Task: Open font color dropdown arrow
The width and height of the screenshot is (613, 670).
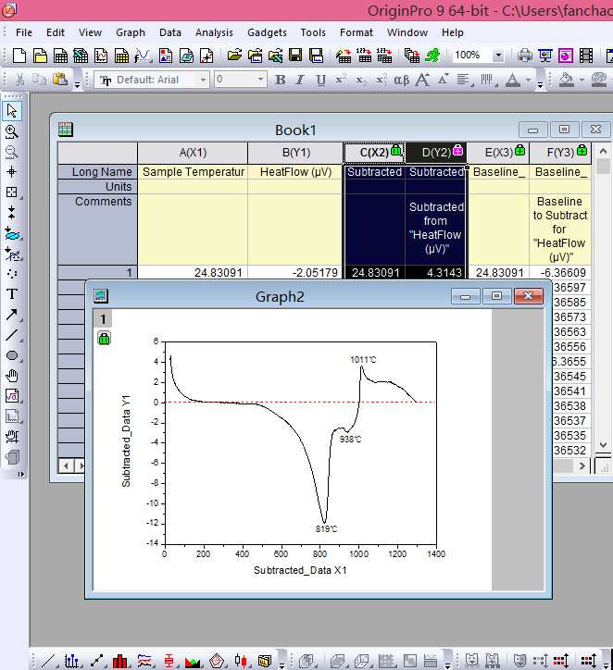Action: (x=529, y=80)
